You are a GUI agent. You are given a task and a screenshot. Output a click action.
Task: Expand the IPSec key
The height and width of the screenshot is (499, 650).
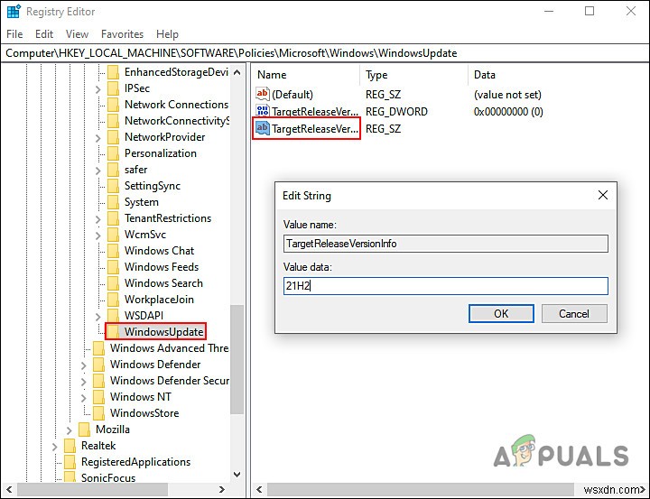(97, 89)
